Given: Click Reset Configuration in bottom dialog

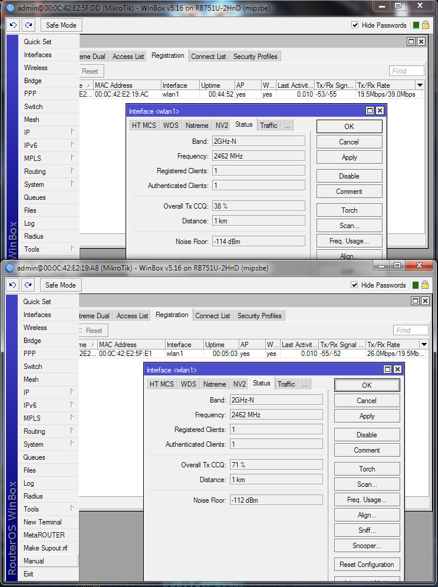Looking at the screenshot, I should pos(367,565).
